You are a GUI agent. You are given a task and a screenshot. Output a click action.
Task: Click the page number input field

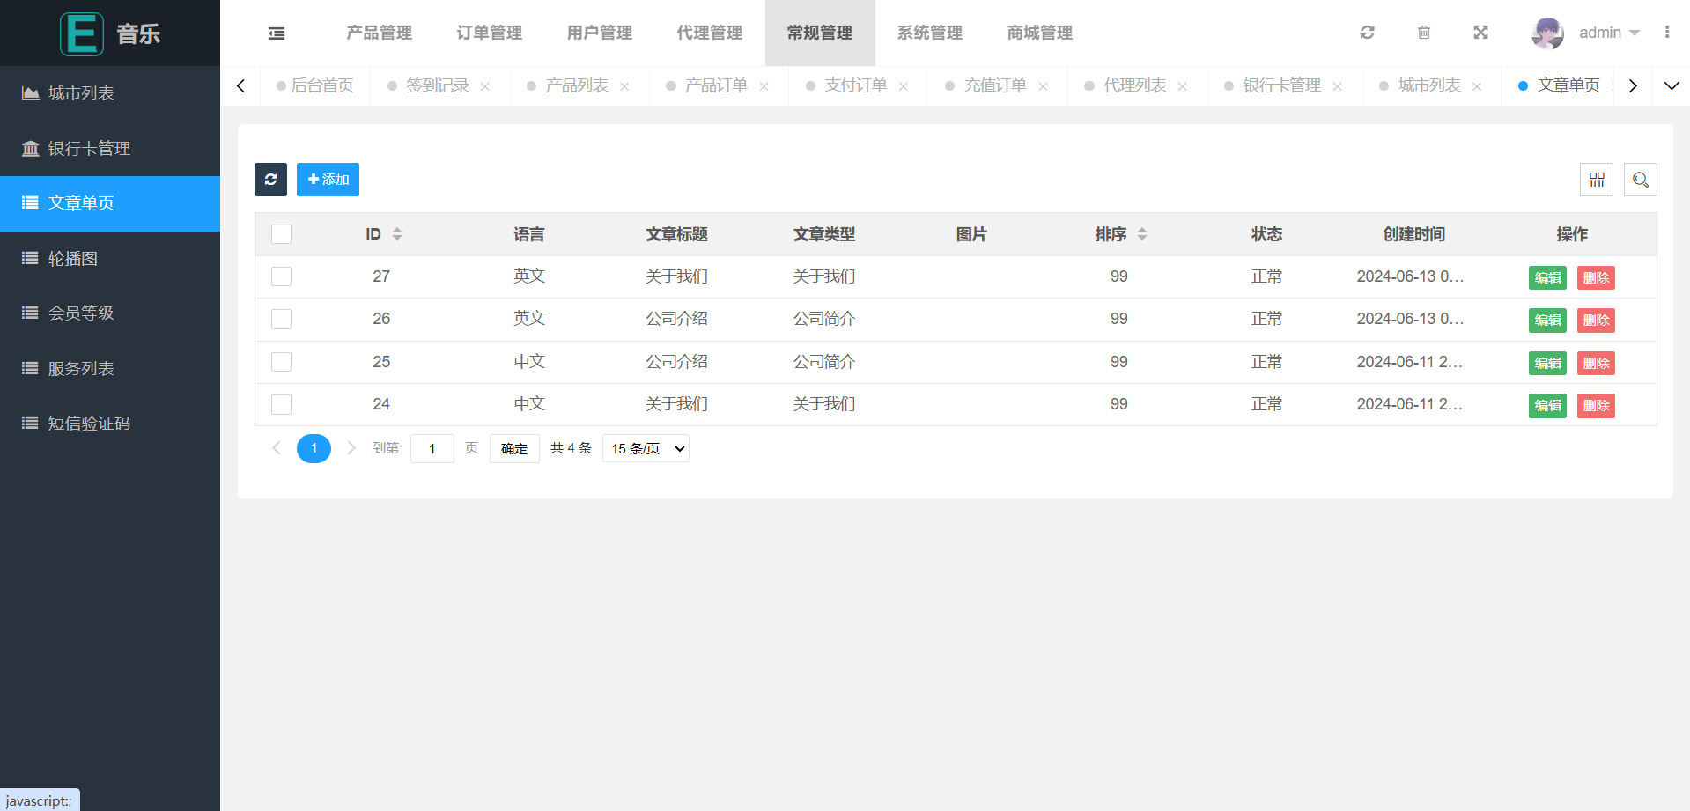(432, 448)
